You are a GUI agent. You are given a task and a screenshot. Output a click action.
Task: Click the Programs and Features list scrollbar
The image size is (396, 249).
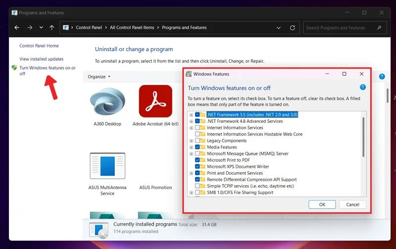(388, 96)
